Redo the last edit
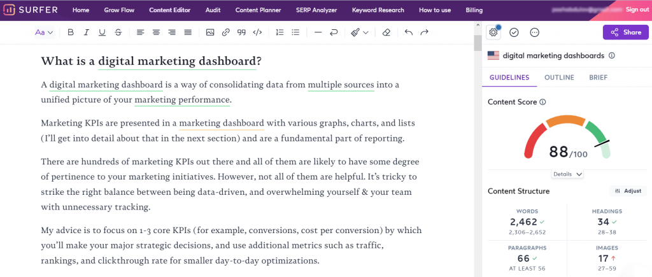The height and width of the screenshot is (277, 652). point(425,32)
